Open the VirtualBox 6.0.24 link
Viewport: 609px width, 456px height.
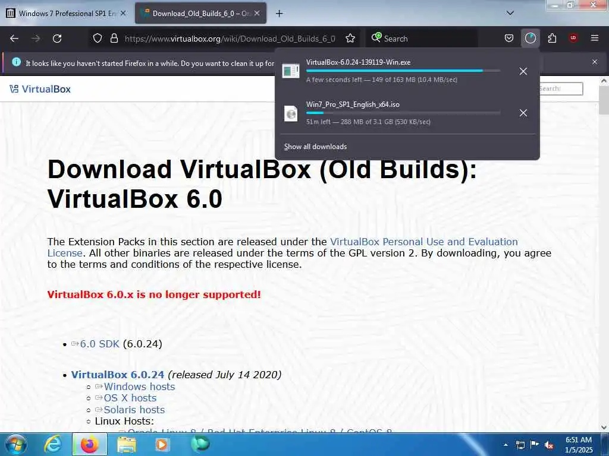coord(117,375)
